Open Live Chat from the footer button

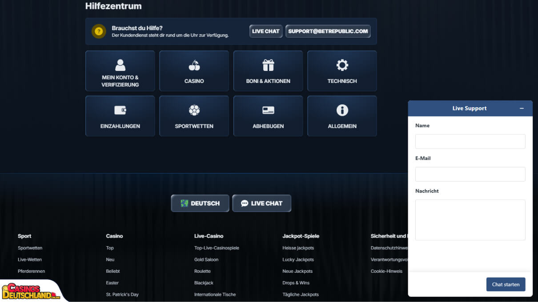[x=262, y=203]
